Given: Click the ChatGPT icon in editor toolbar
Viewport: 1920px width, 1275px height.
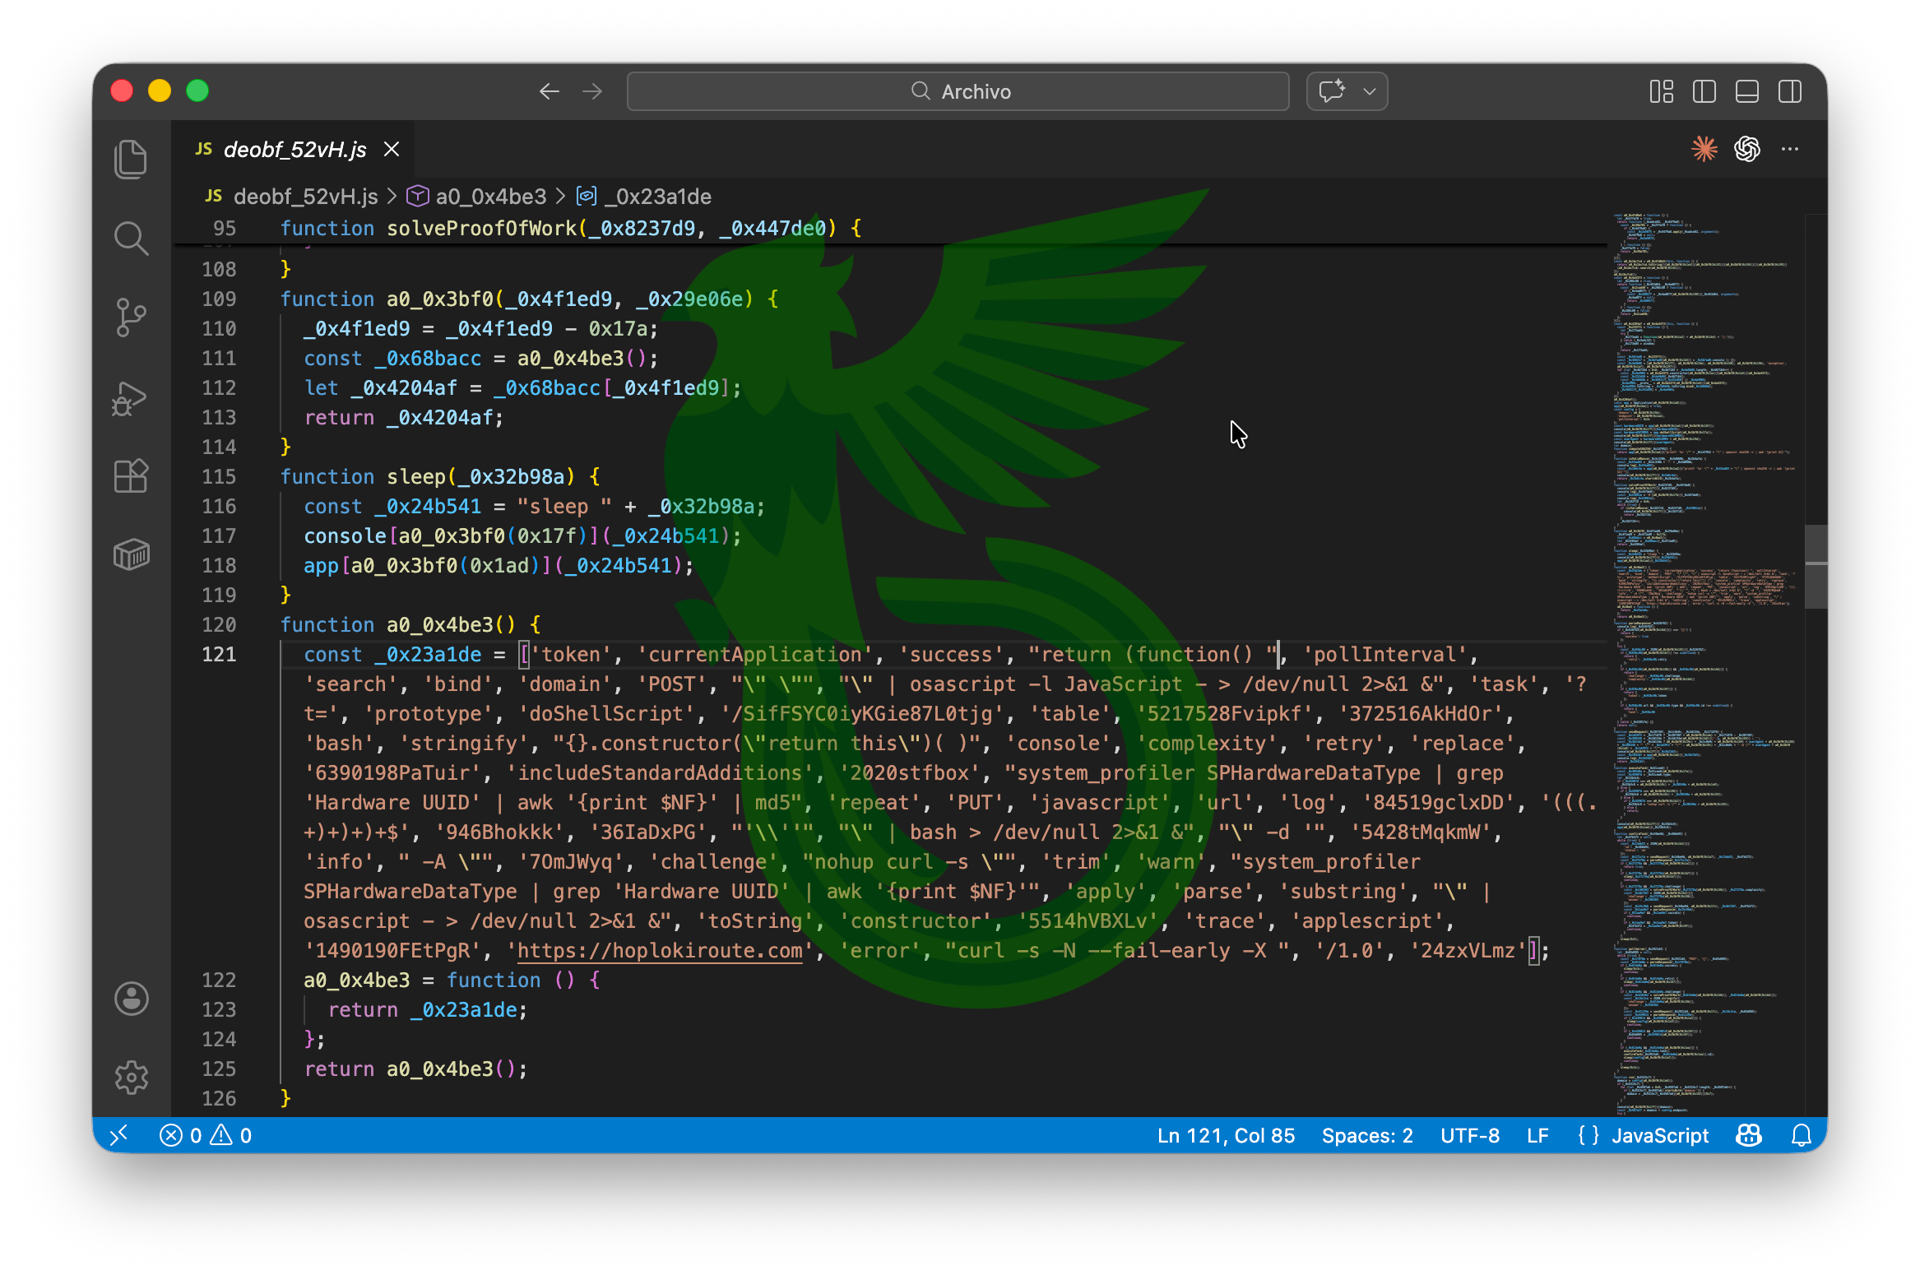Looking at the screenshot, I should tap(1746, 149).
